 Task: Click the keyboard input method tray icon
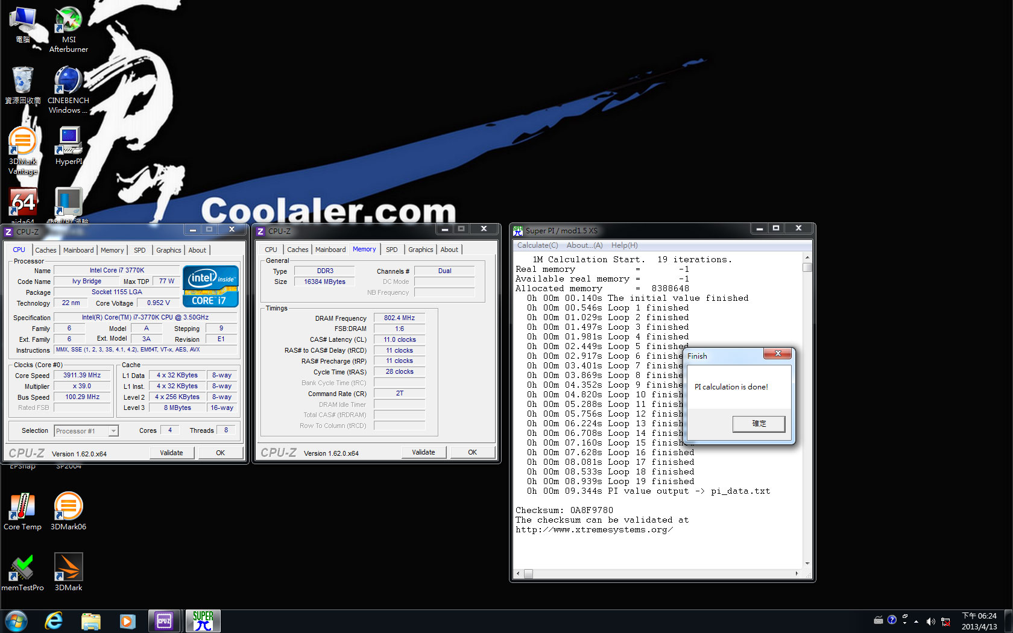879,620
